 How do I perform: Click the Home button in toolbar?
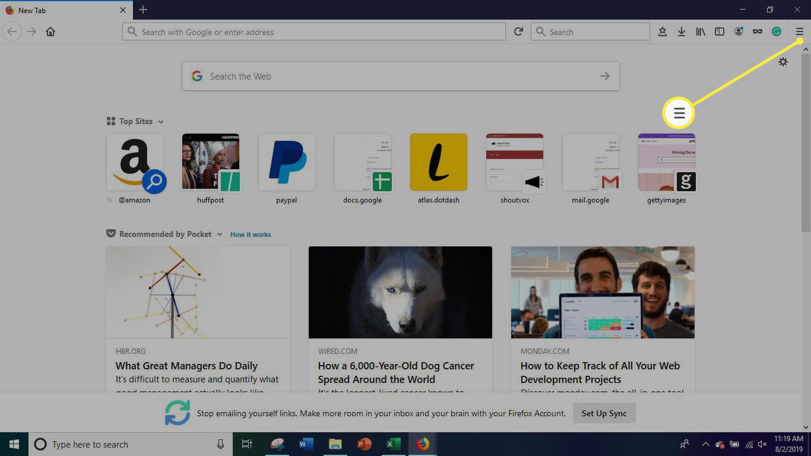click(x=50, y=31)
